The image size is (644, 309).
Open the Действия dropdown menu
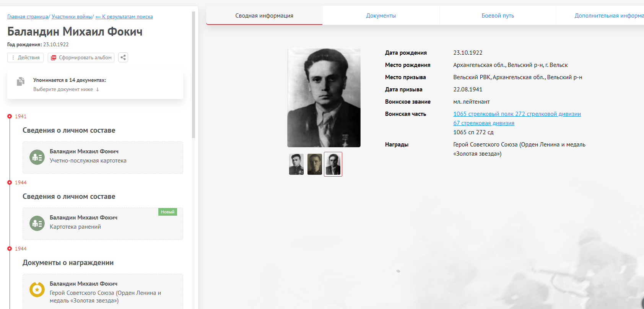coord(25,57)
